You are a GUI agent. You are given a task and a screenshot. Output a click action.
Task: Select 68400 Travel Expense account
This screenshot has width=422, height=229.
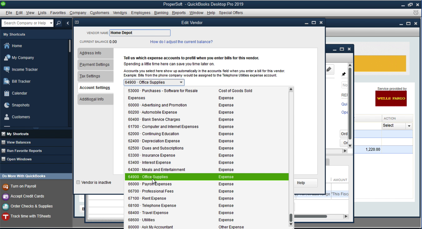click(x=206, y=213)
